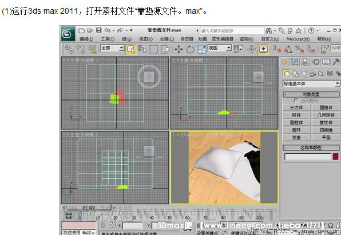Screen dimensions: 341x235
Task: Switch to the Hierarchy panel tab
Action: (x=305, y=62)
